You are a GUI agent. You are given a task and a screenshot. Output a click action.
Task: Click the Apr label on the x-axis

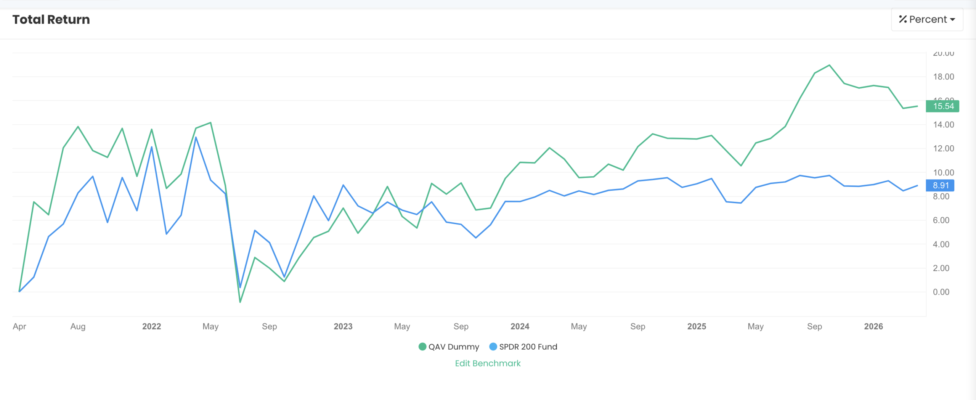click(19, 326)
